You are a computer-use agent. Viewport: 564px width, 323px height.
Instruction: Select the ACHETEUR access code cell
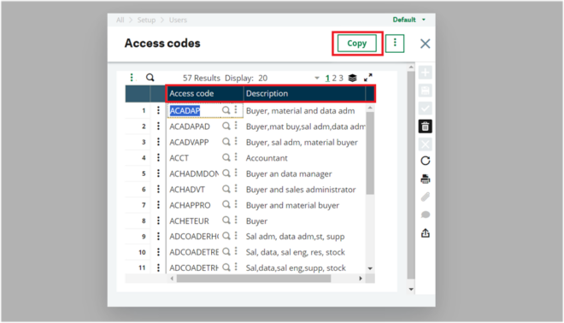(189, 220)
